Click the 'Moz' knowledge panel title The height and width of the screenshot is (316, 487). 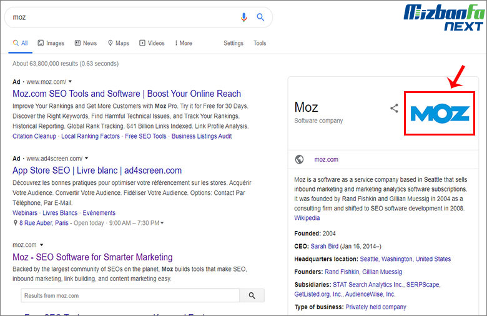[306, 107]
